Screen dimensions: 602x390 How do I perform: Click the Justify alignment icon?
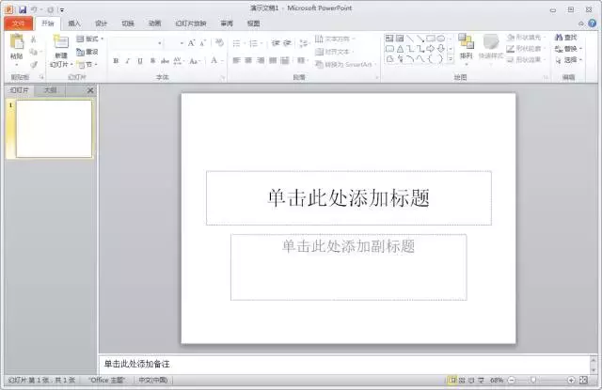point(273,60)
